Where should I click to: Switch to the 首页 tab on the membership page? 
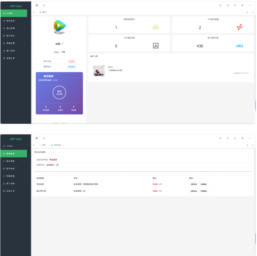(x=44, y=145)
